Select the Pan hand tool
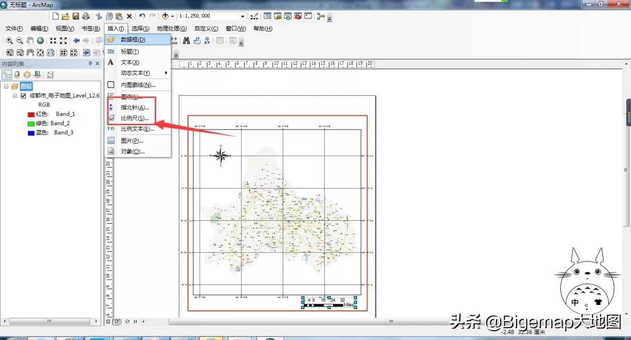The width and height of the screenshot is (631, 340). tap(30, 40)
